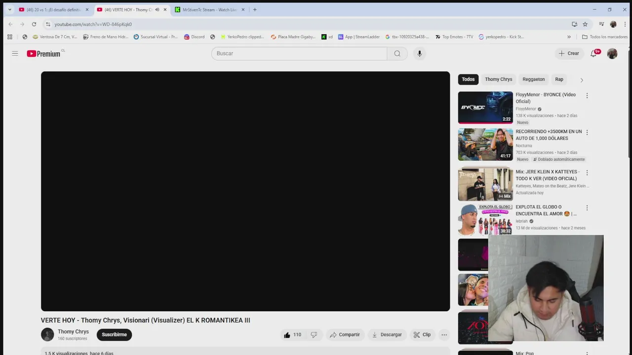Open the notifications bell
Image resolution: width=632 pixels, height=355 pixels.
(x=593, y=53)
